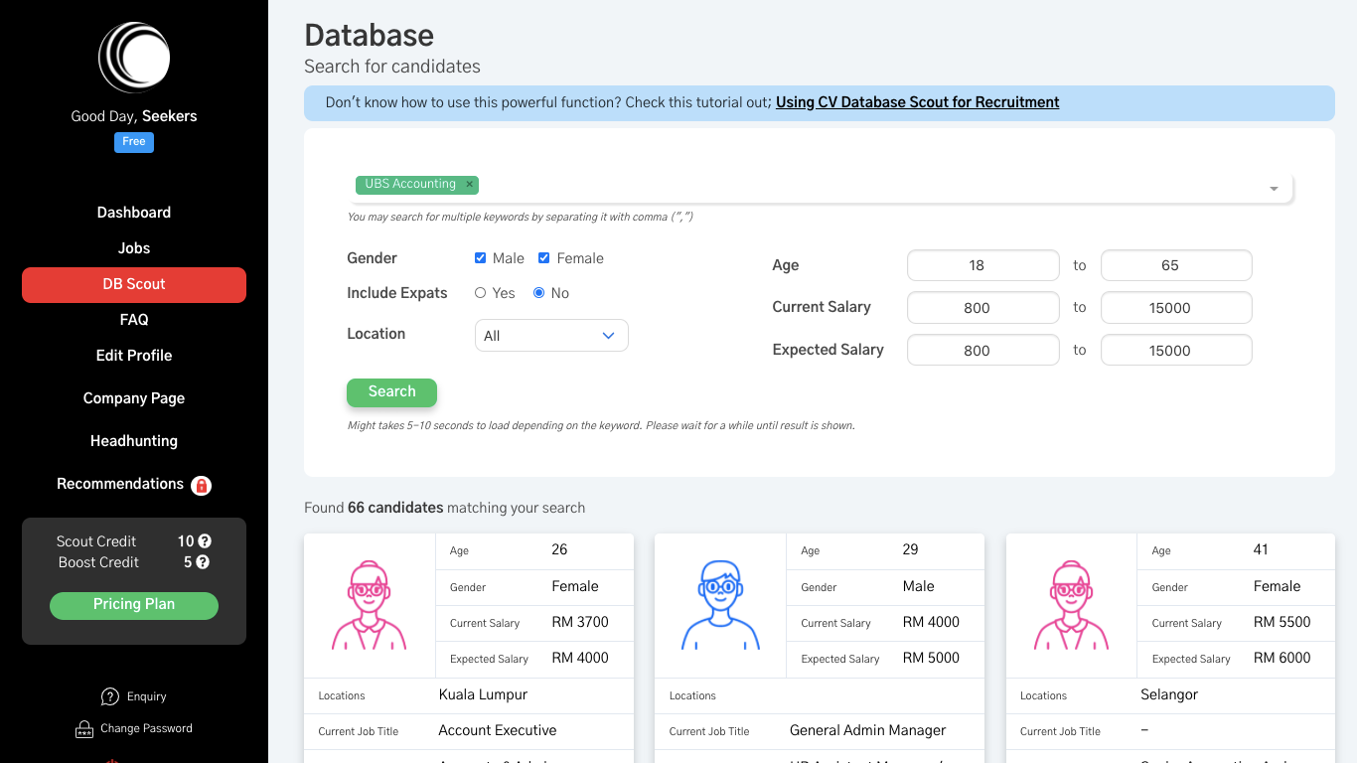Click the maximum Age field showing 65

(1176, 265)
